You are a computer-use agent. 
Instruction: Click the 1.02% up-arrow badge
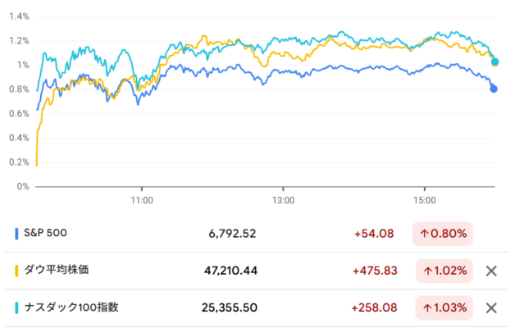443,271
